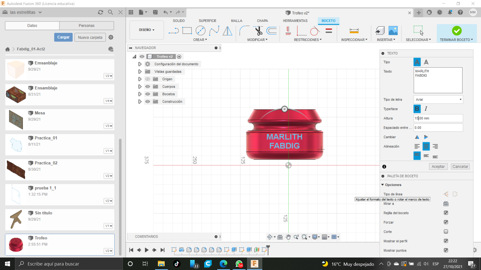Select the circle sketch tool
Image resolution: width=481 pixels, height=270 pixels.
coord(200,31)
